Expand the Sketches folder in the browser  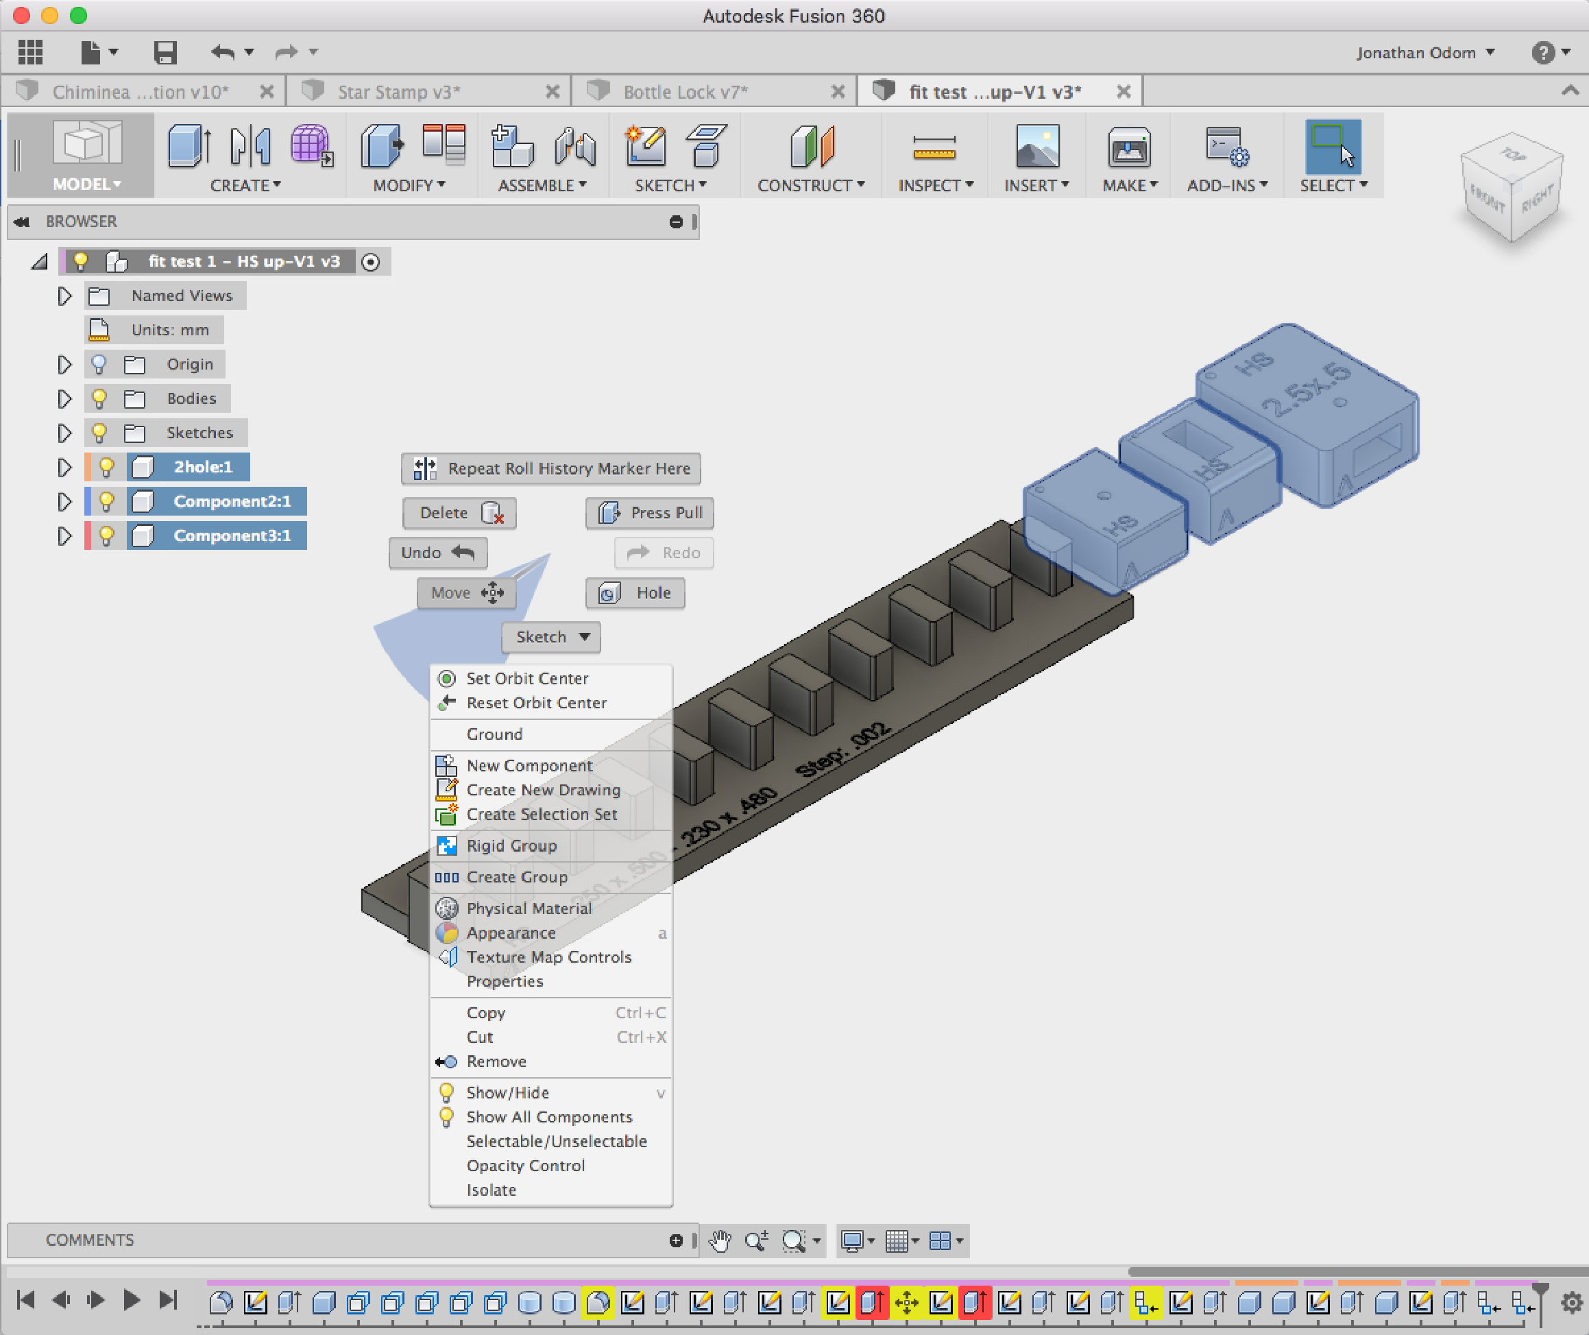64,433
